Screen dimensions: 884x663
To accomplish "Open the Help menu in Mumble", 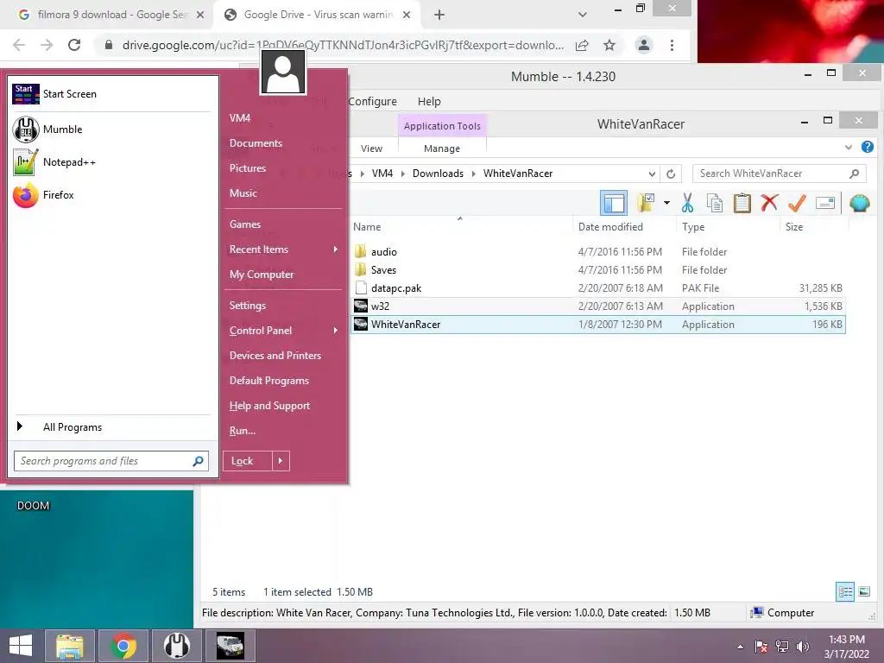I will click(429, 102).
